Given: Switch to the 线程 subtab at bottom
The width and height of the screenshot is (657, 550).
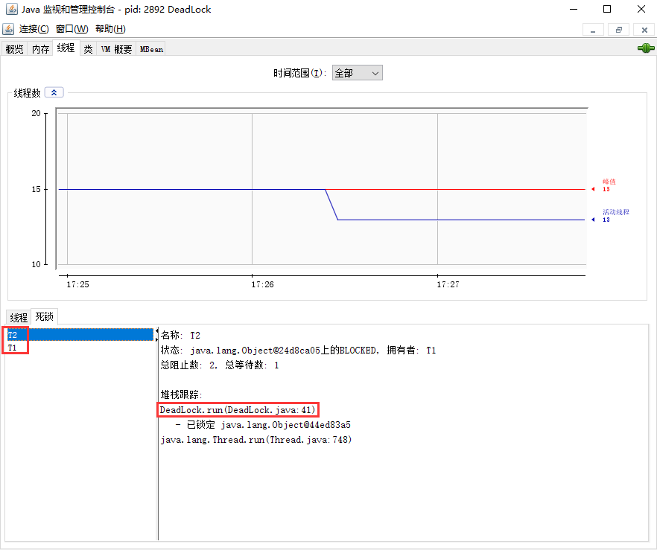Looking at the screenshot, I should (x=17, y=316).
